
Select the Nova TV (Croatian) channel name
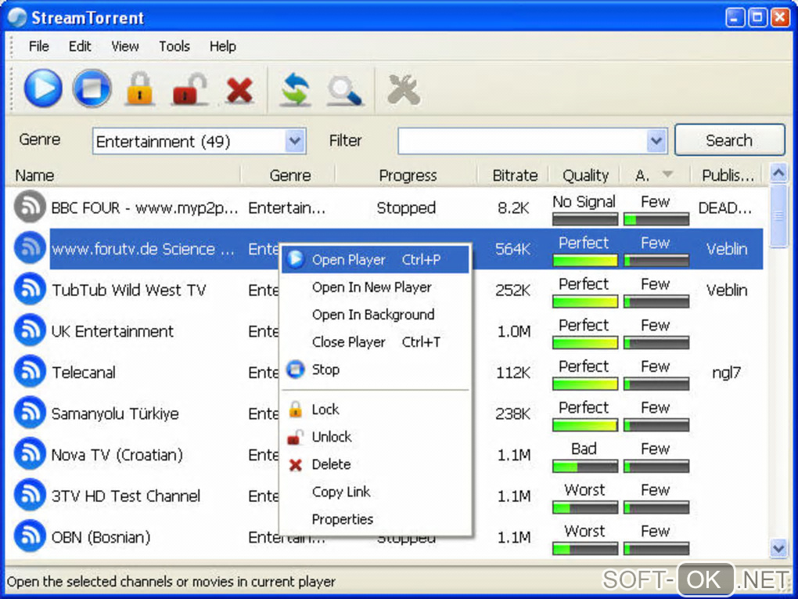[117, 454]
